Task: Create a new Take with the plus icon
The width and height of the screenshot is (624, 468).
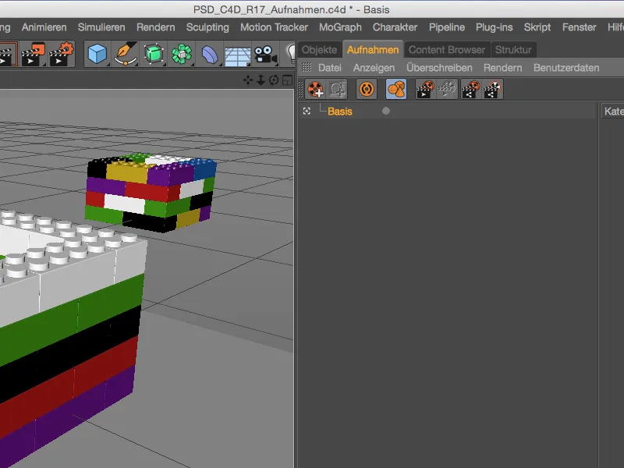Action: [x=314, y=88]
